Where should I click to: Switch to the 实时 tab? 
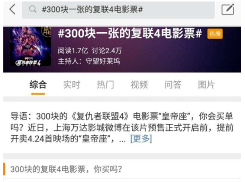[x=72, y=85]
